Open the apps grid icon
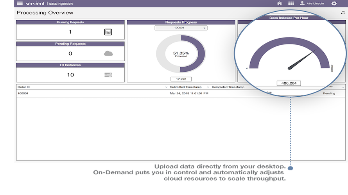348x195 pixels. point(291,4)
